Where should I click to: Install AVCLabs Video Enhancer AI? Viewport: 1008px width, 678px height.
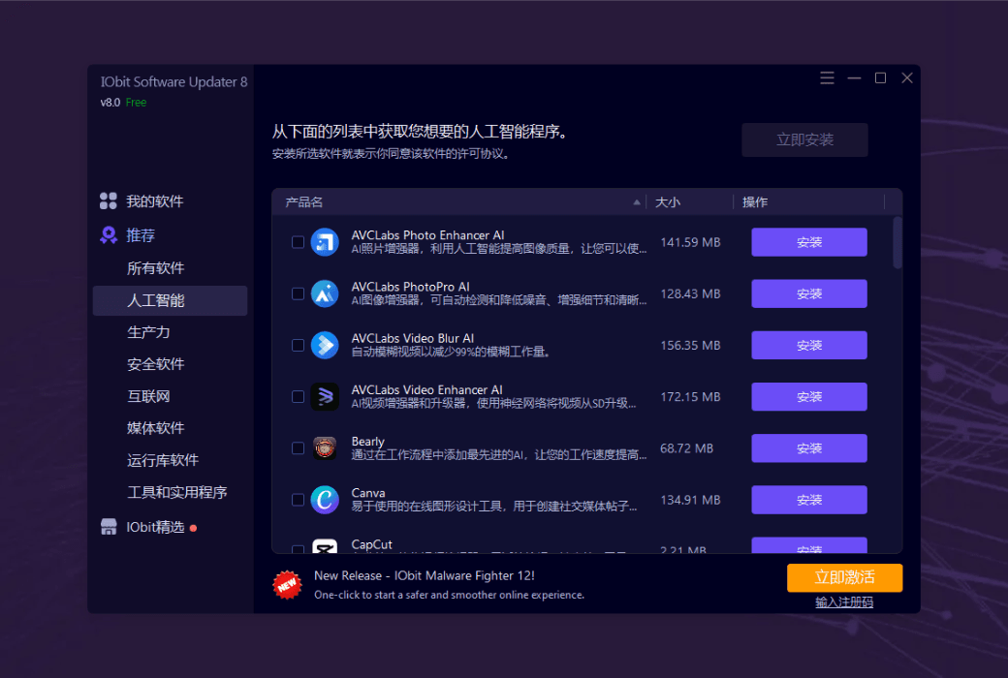(808, 396)
